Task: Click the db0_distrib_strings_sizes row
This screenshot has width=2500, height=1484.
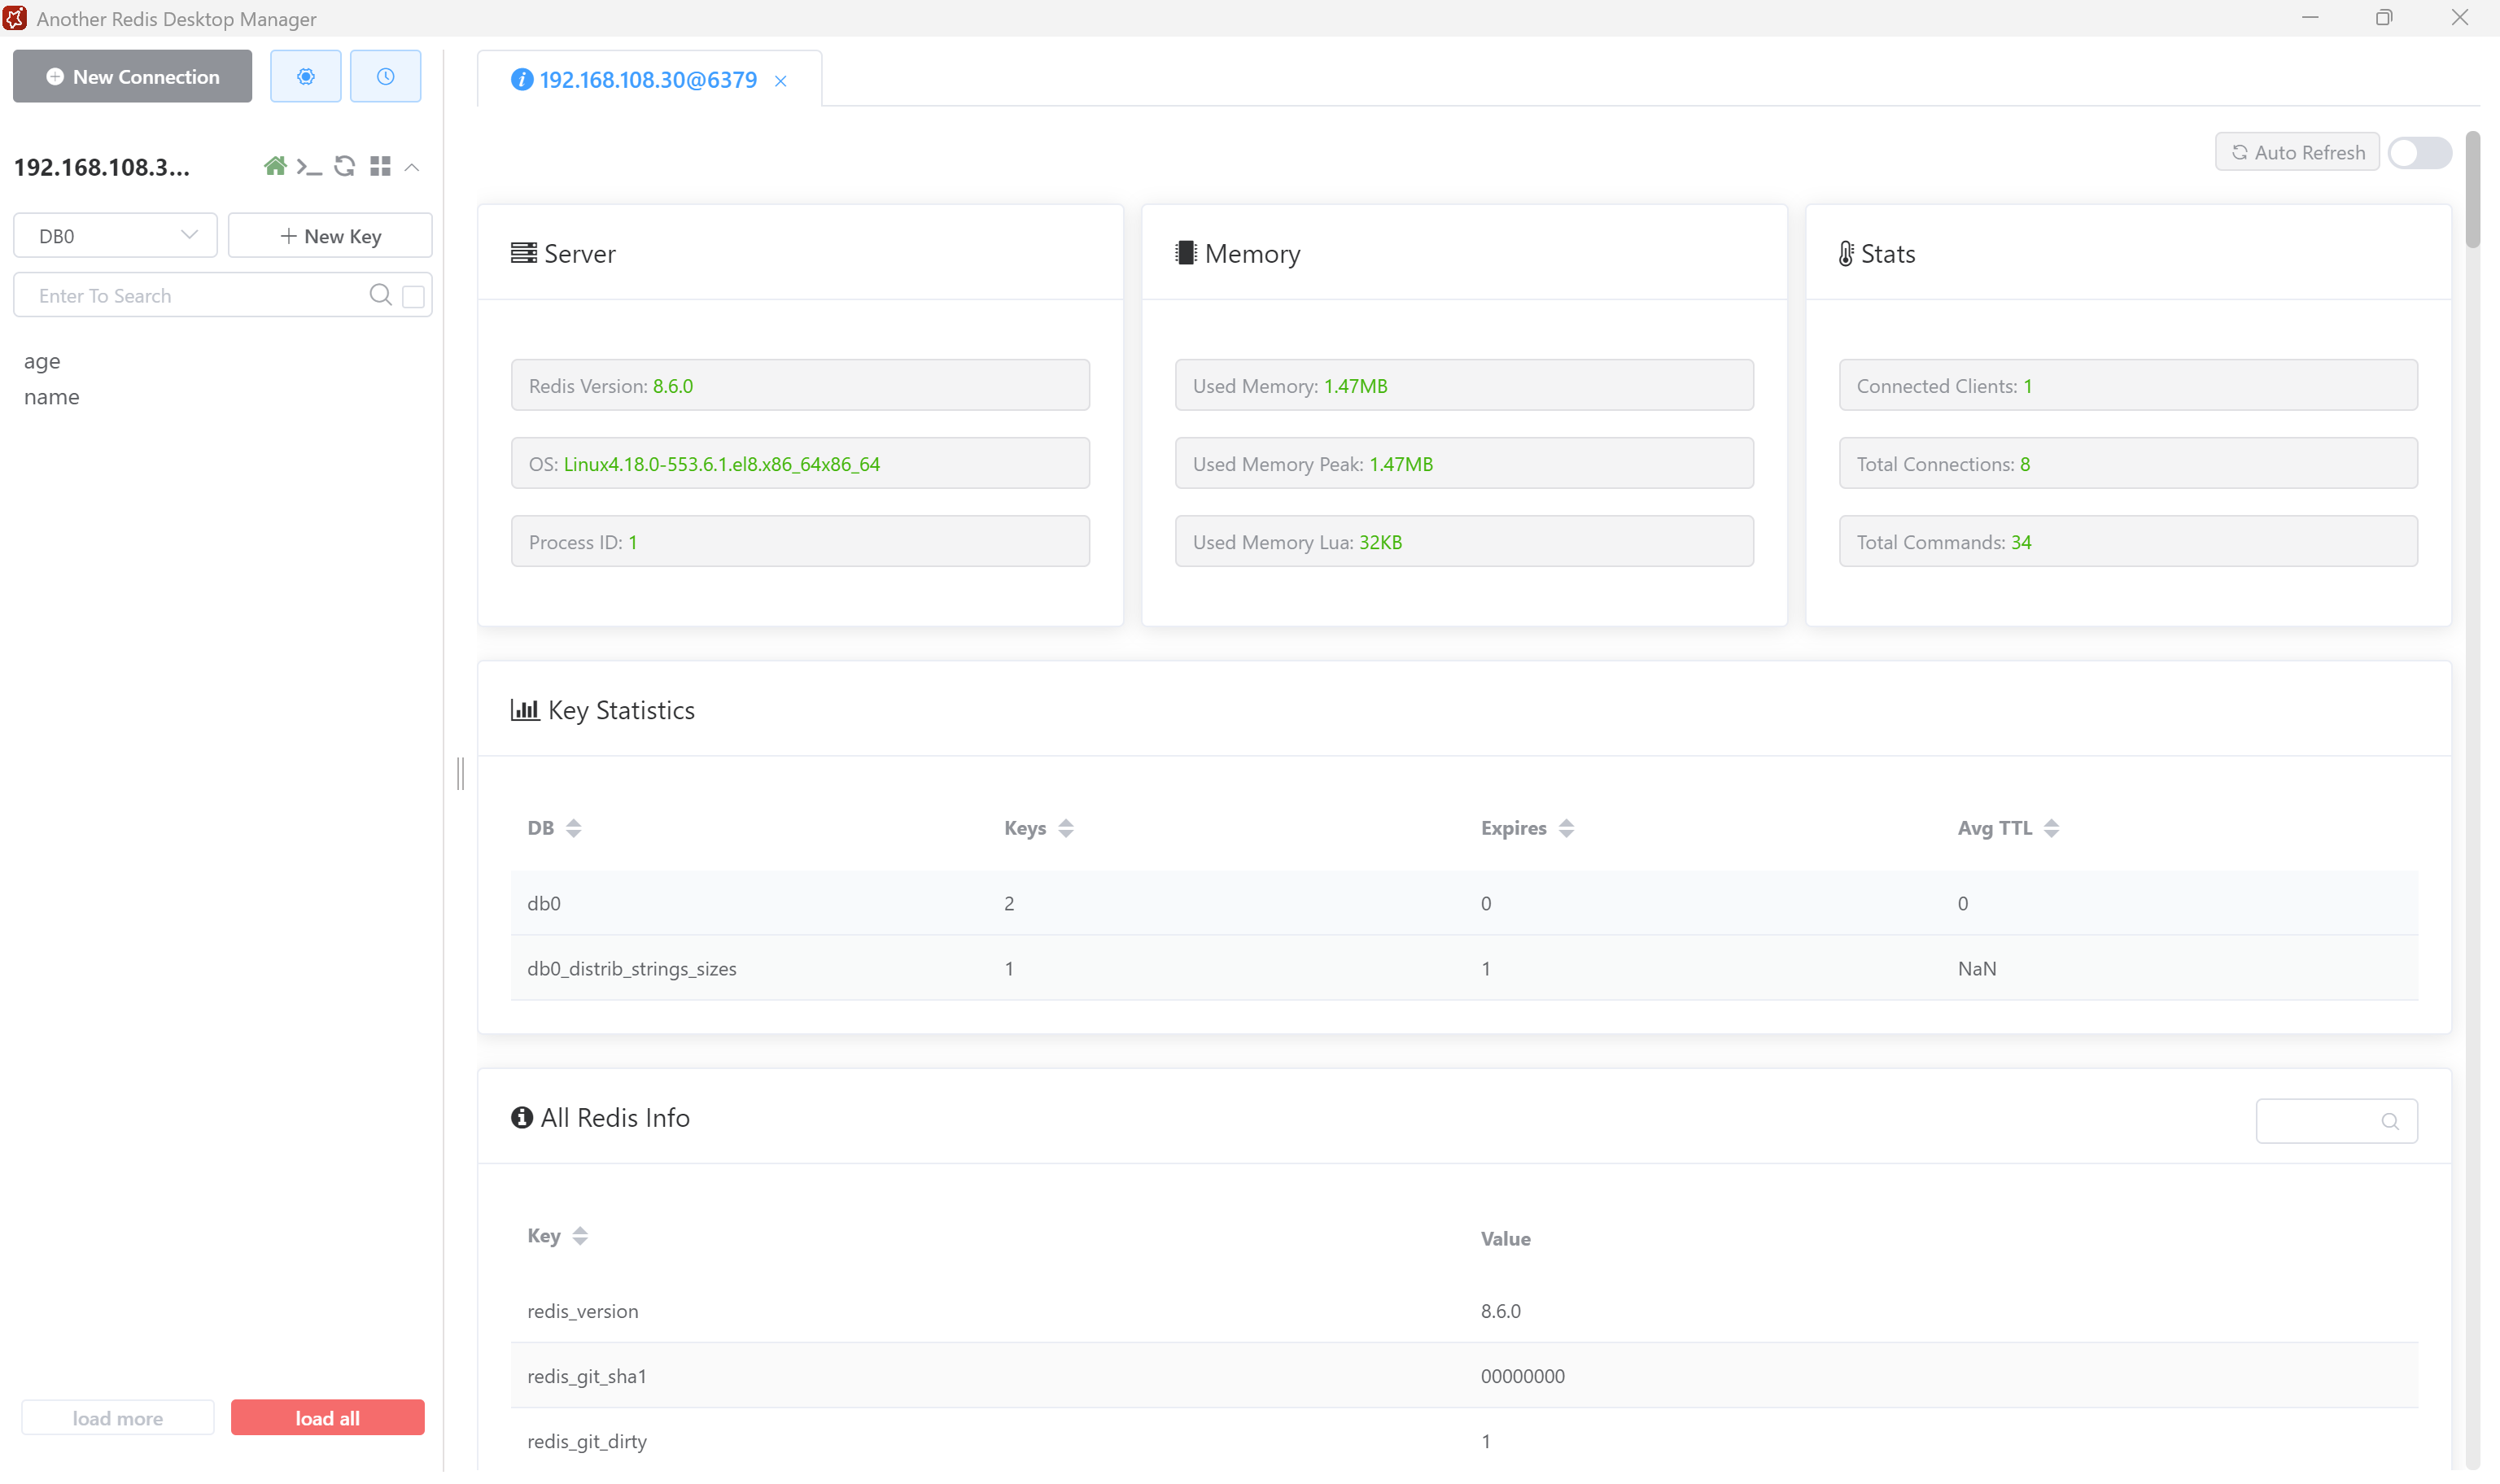Action: coord(1464,968)
